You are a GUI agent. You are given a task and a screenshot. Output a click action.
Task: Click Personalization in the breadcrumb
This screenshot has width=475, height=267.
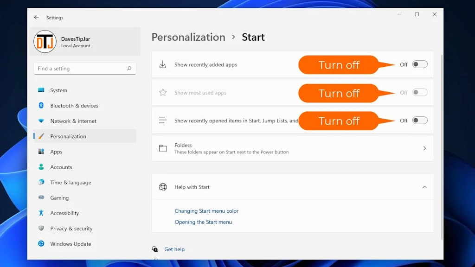point(188,37)
